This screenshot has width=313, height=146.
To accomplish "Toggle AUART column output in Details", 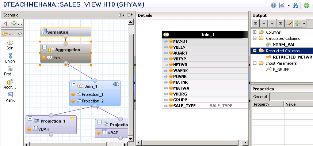I will pos(171,53).
